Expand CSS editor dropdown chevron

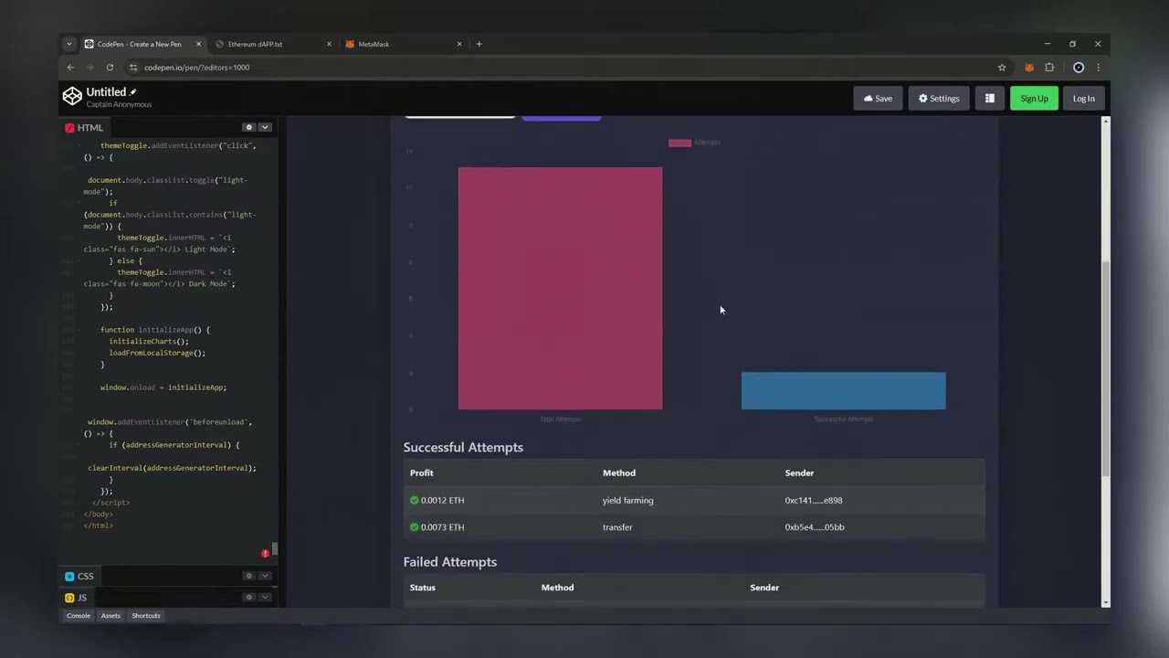point(265,576)
